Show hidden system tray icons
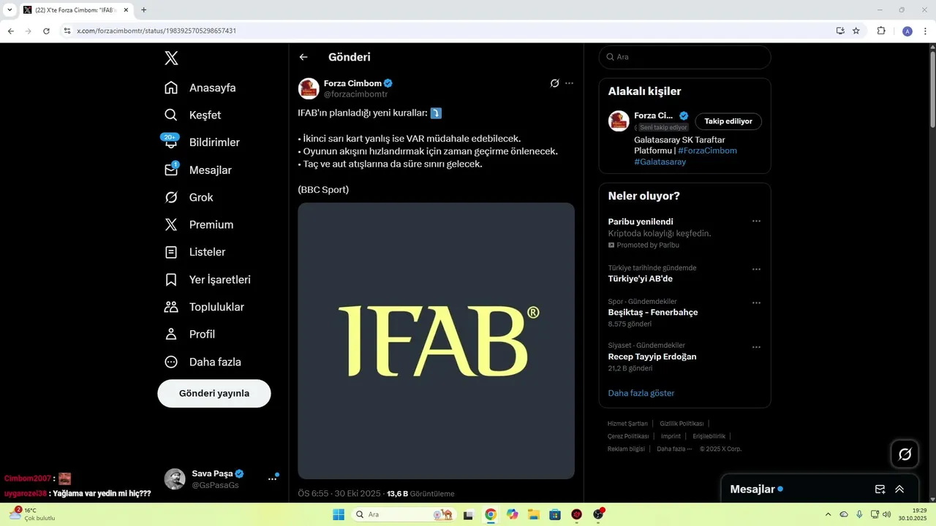 coord(829,514)
